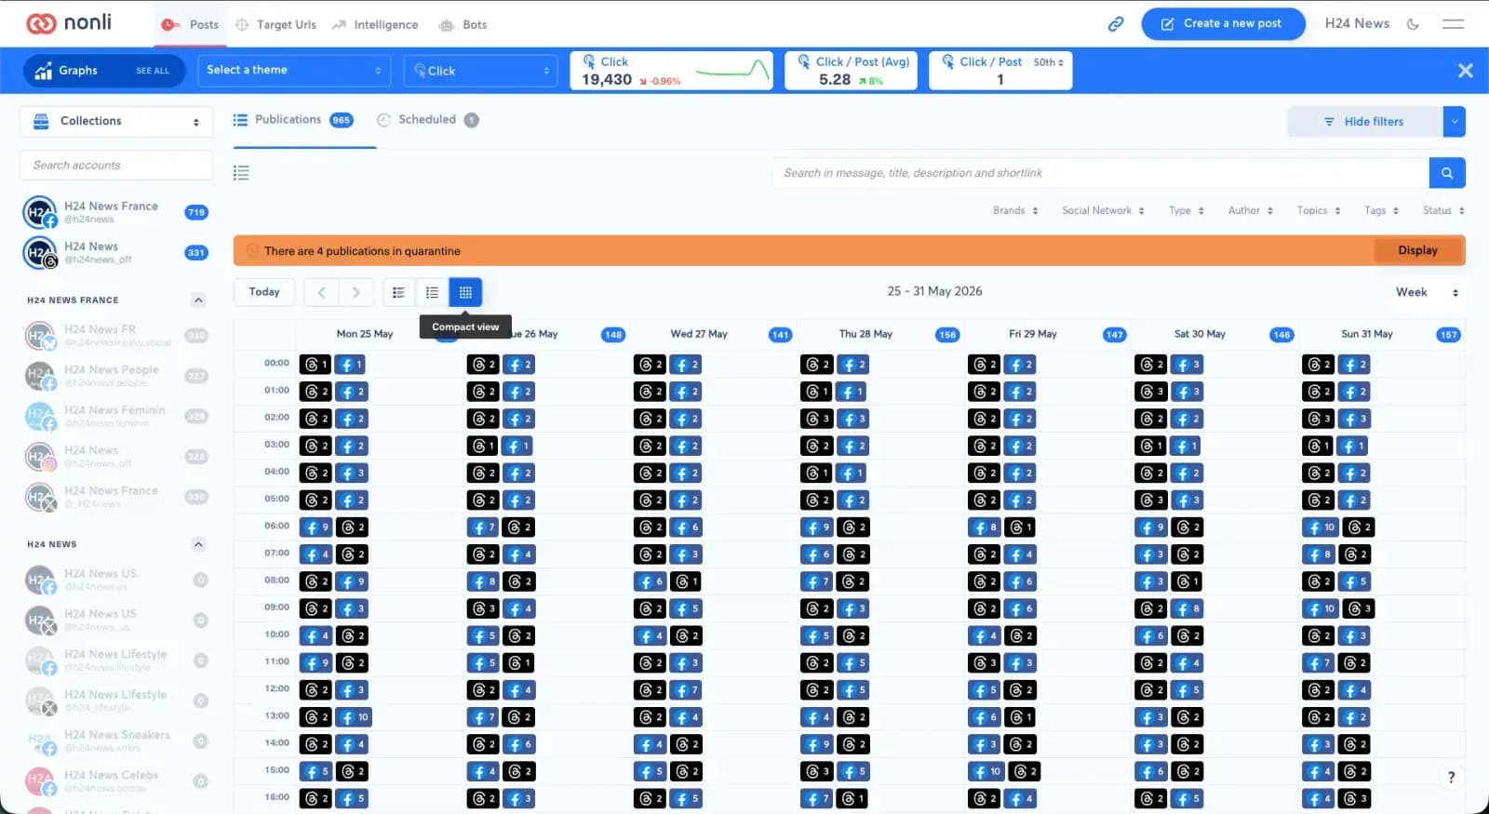Viewport: 1489px width, 814px height.
Task: Open the Intelligence tab
Action: [x=375, y=24]
